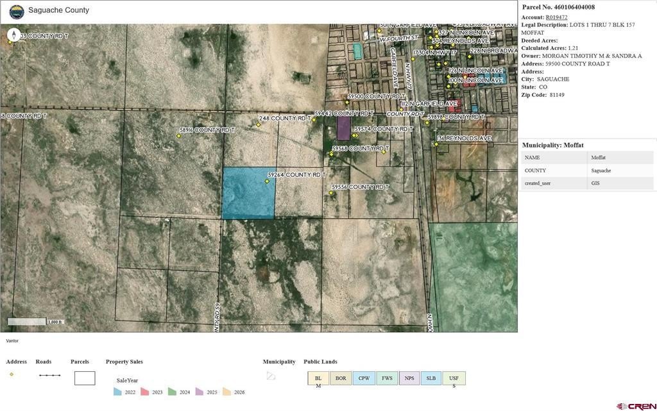
Task: Click the BOR public lands legend box
Action: tap(341, 378)
